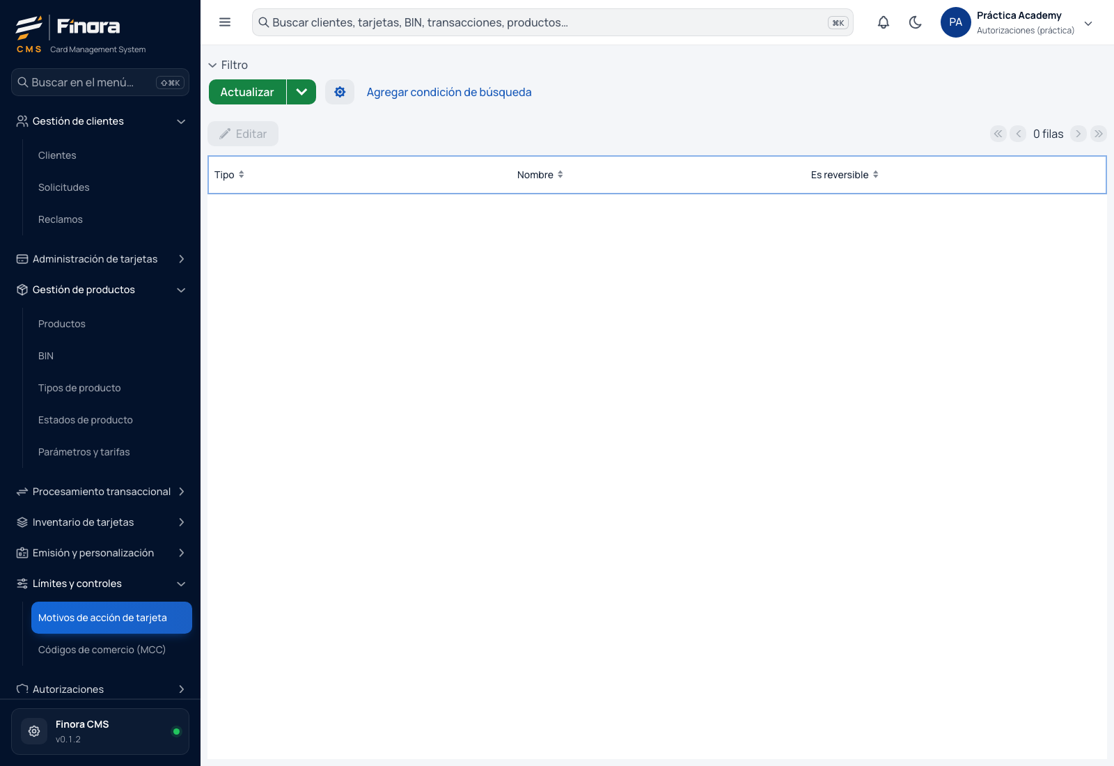
Task: Click the Administración de tarjetas card icon
Action: coord(22,259)
